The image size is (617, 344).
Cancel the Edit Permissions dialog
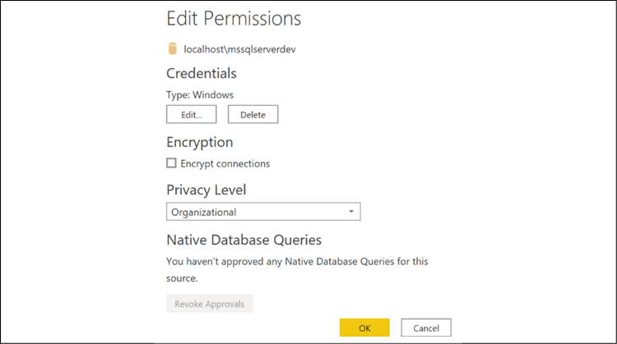(x=426, y=328)
